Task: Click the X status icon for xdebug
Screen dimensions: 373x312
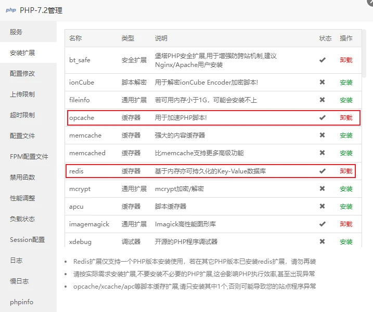Action: click(322, 241)
